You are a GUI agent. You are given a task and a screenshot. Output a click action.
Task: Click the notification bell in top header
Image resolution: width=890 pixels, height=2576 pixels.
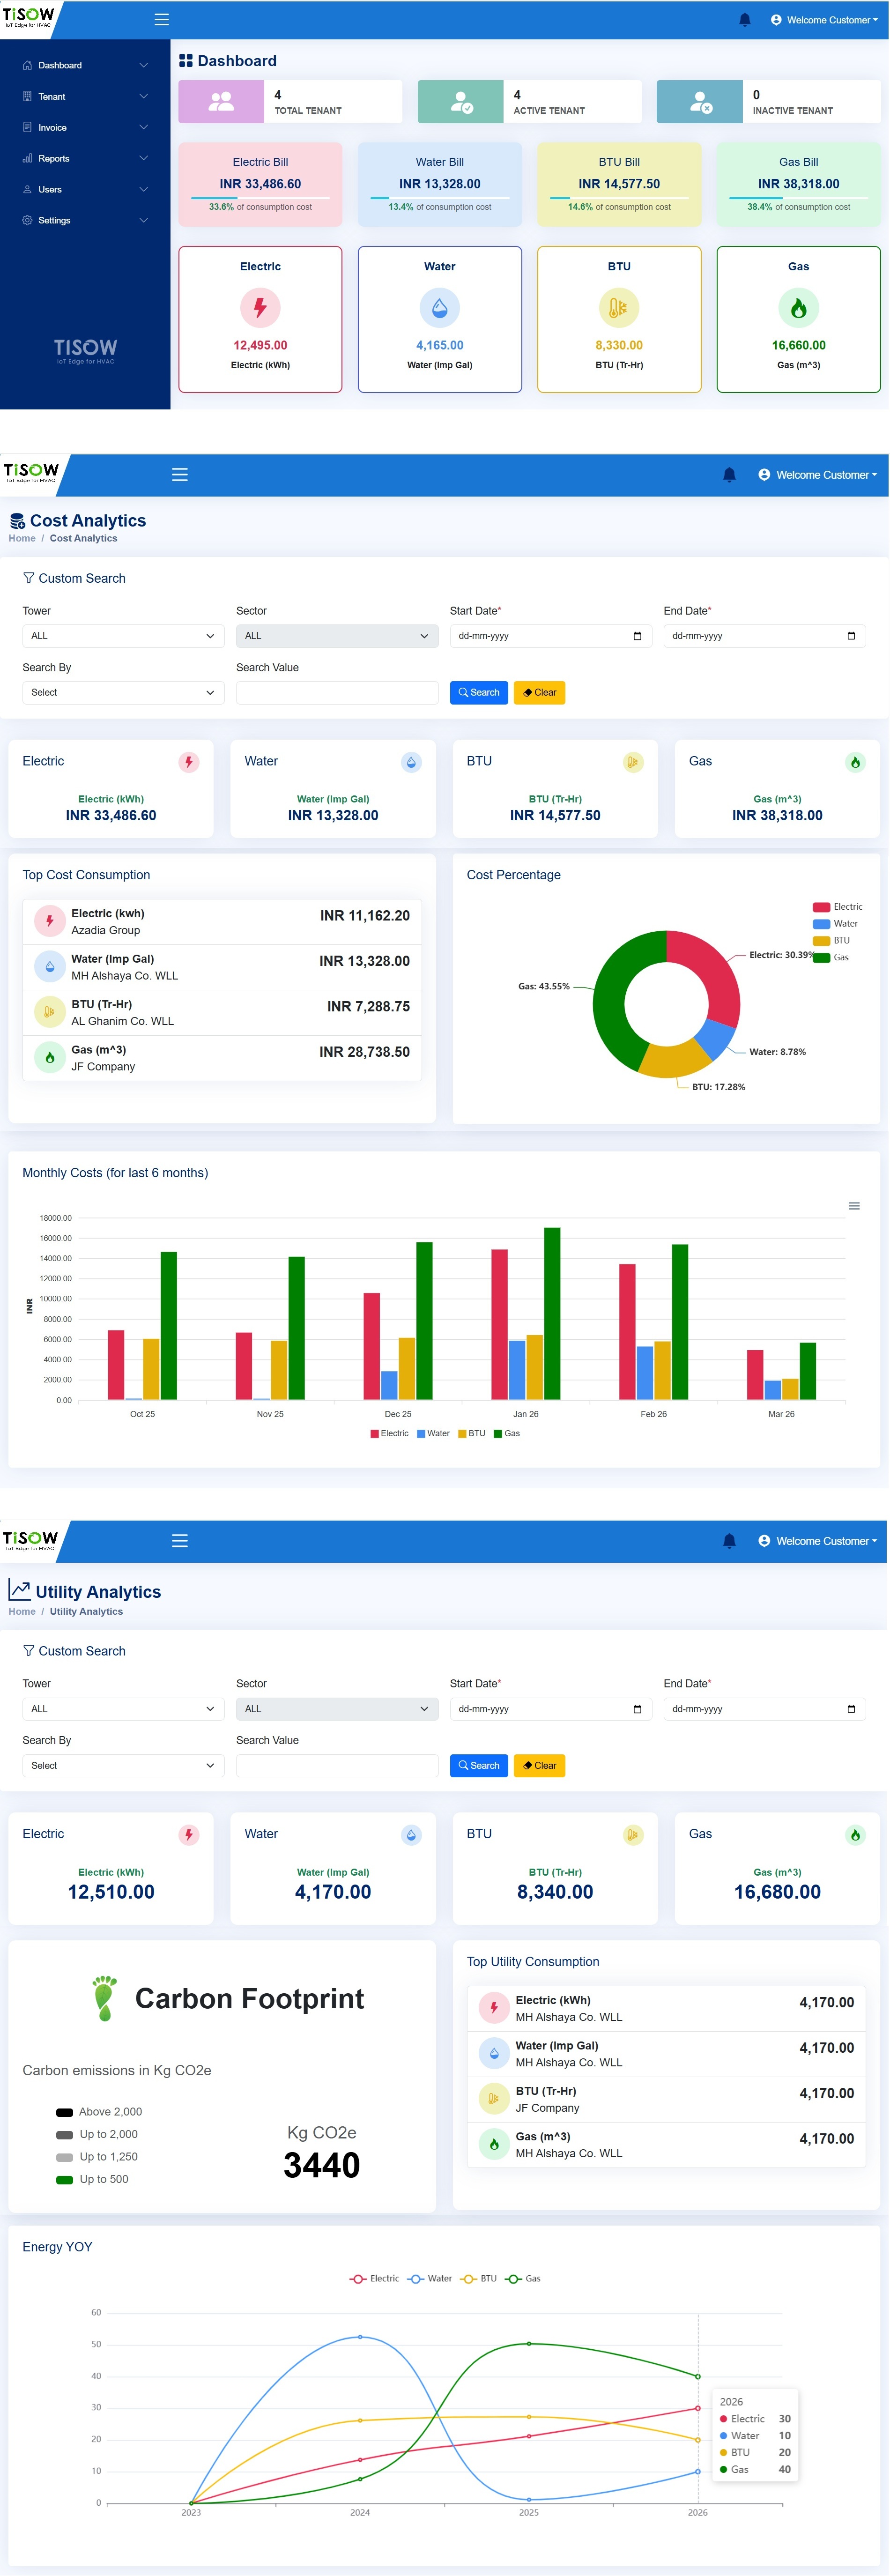pyautogui.click(x=744, y=20)
